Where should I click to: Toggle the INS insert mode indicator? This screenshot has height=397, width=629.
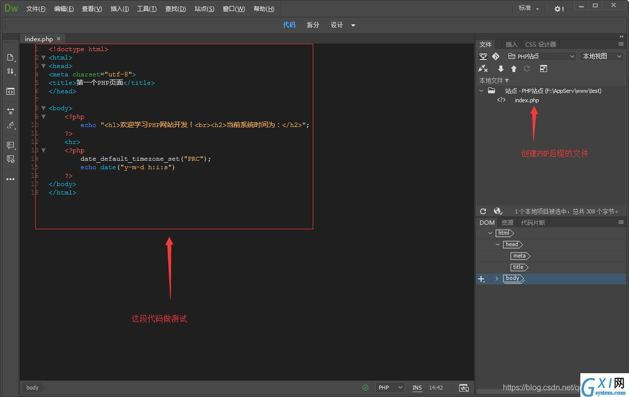coord(417,388)
